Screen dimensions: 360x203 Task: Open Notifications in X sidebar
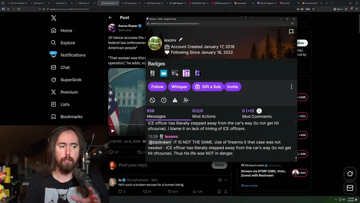[68, 55]
